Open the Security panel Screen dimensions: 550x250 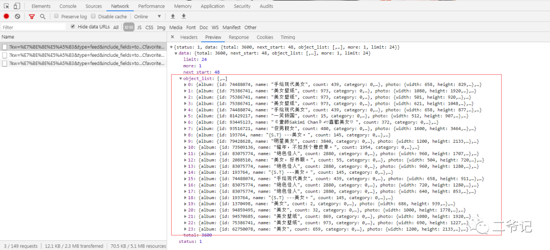[x=242, y=6]
